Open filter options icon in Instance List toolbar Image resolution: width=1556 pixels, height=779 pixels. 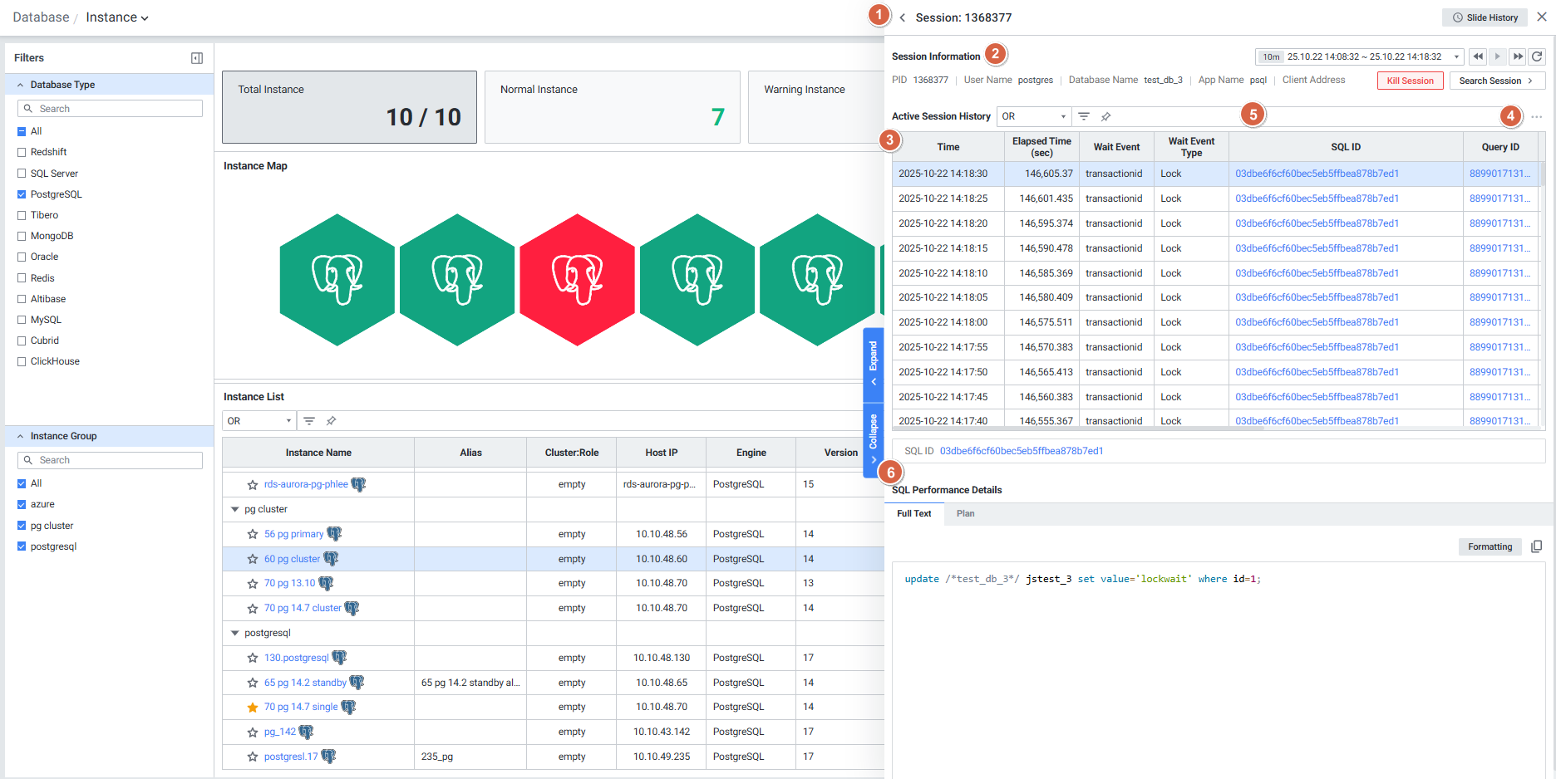309,421
